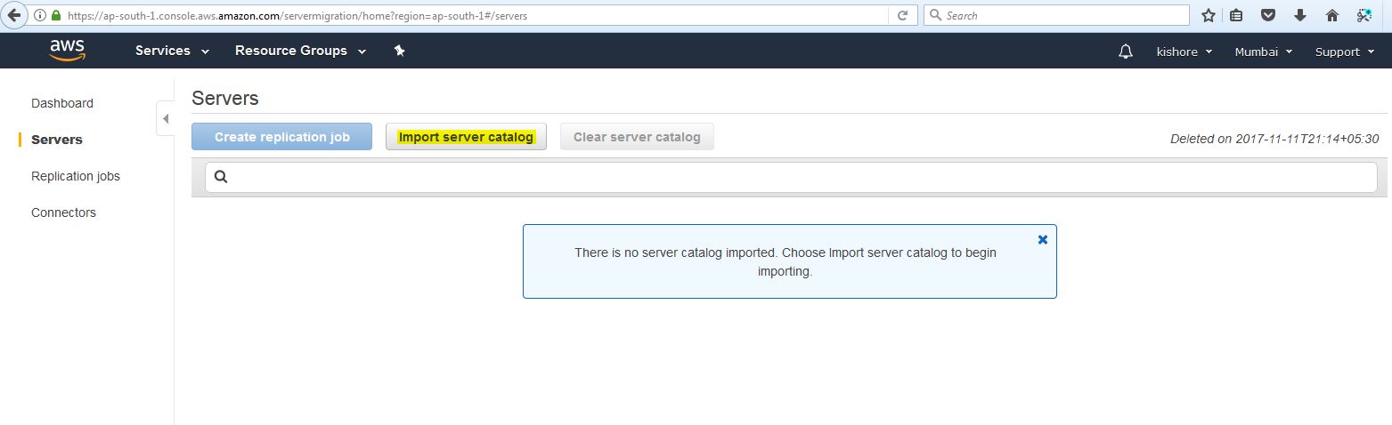The width and height of the screenshot is (1392, 425).
Task: Save page to Pocket icon
Action: point(1268,15)
